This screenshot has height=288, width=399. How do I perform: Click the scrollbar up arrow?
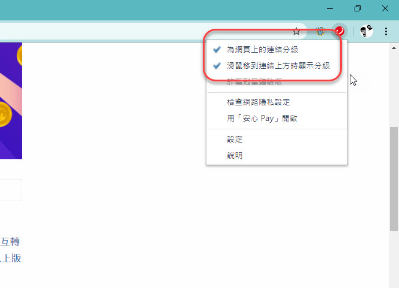pos(394,48)
